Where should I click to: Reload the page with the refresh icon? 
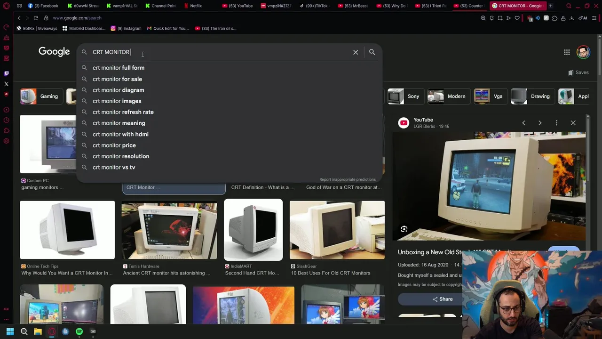pos(36,18)
